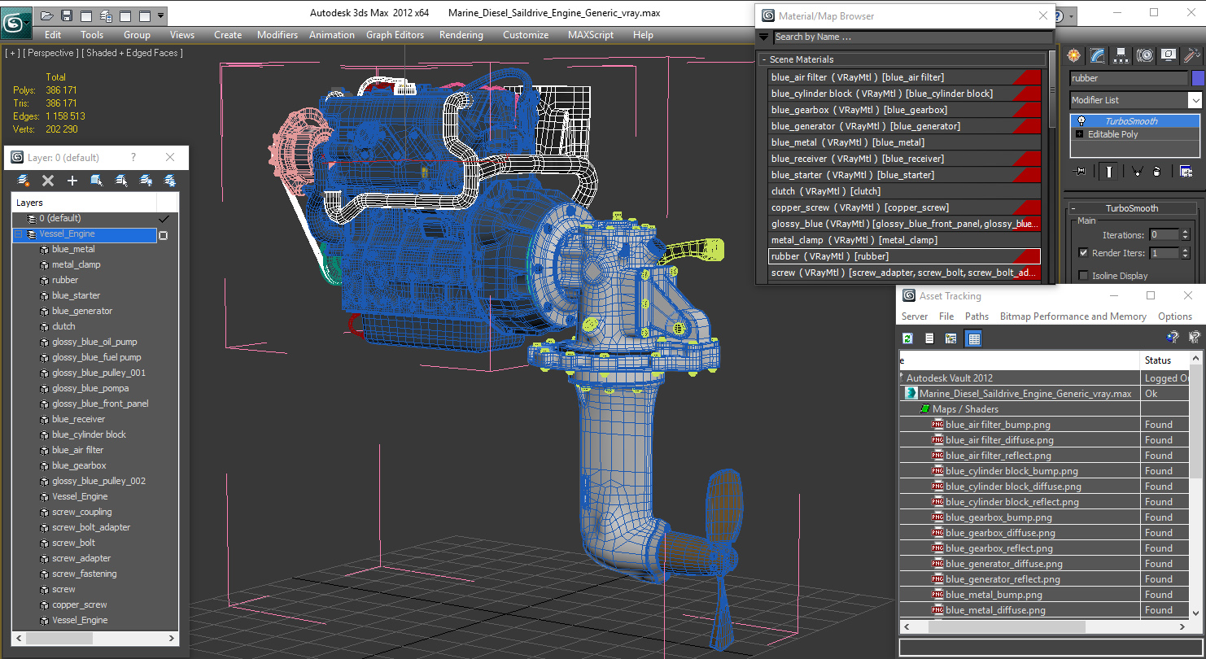Open the Material/Map Browser options arrow
Viewport: 1206px width, 659px height.
pos(763,37)
